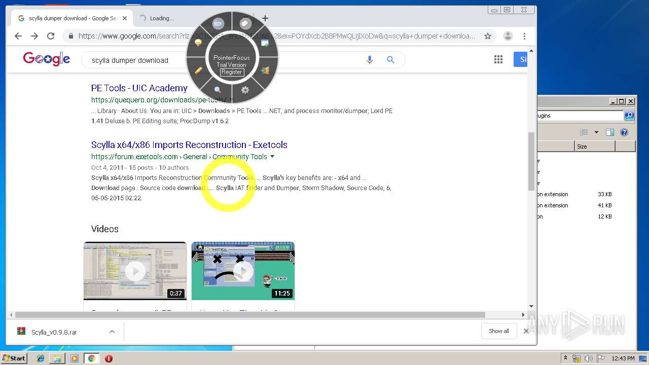
Task: Expand options for Scylla_v0.9.8.rar download
Action: click(112, 332)
